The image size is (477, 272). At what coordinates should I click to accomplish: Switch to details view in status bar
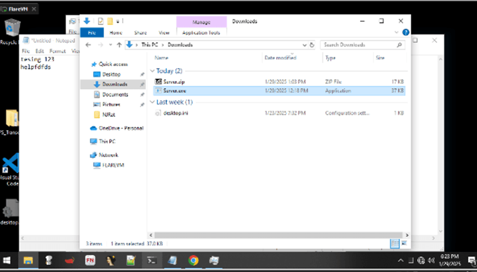click(x=395, y=244)
